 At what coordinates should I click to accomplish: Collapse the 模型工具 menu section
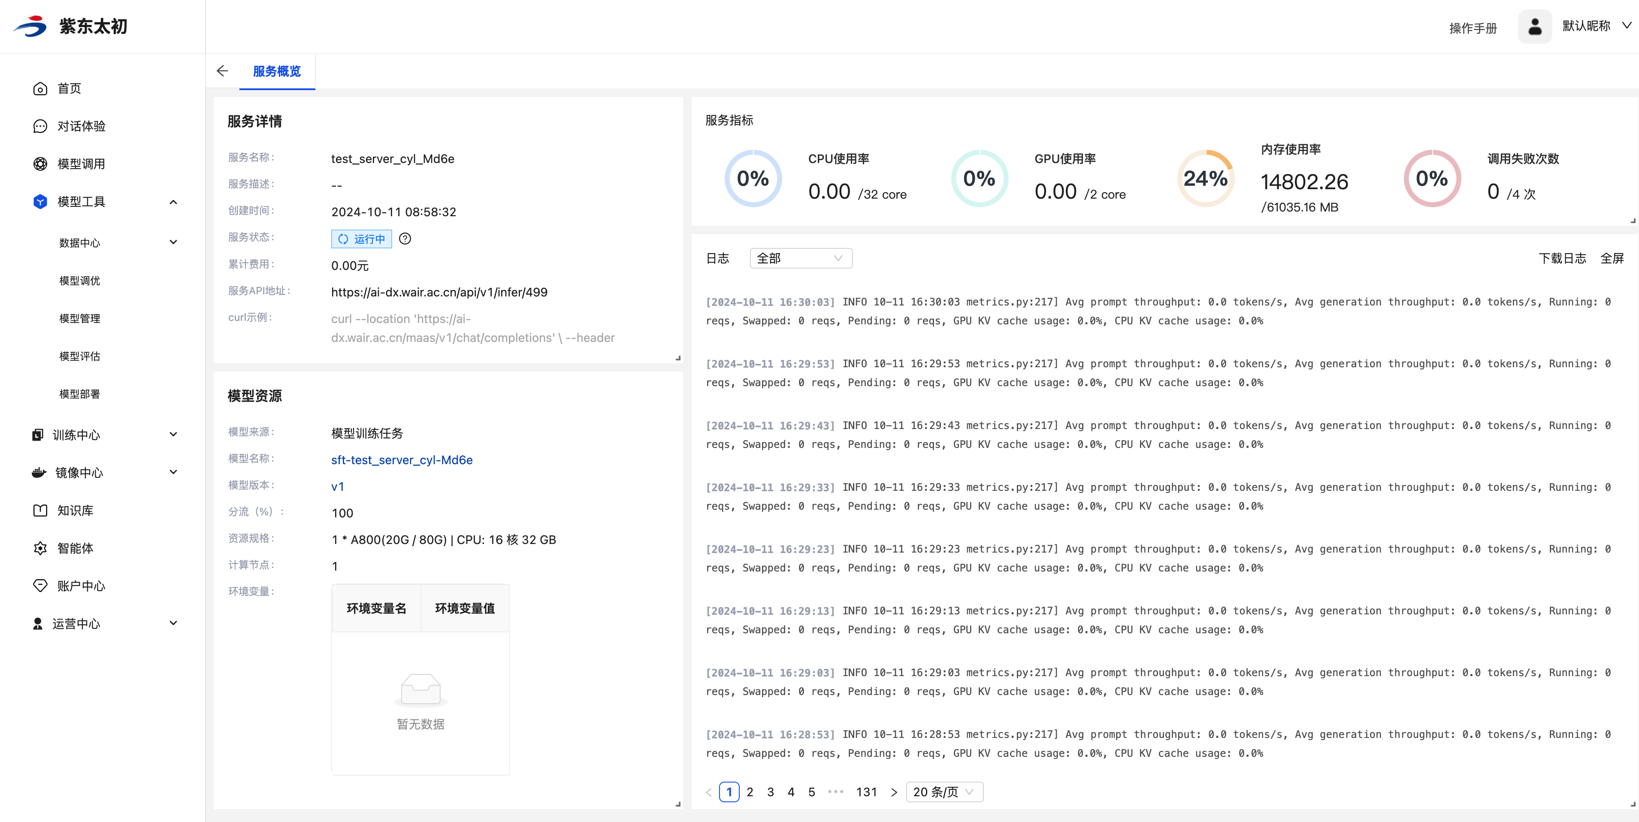(173, 202)
